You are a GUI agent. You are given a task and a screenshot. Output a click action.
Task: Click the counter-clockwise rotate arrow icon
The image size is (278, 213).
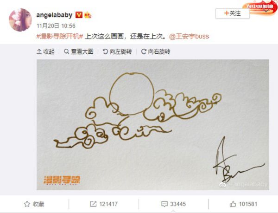105,52
